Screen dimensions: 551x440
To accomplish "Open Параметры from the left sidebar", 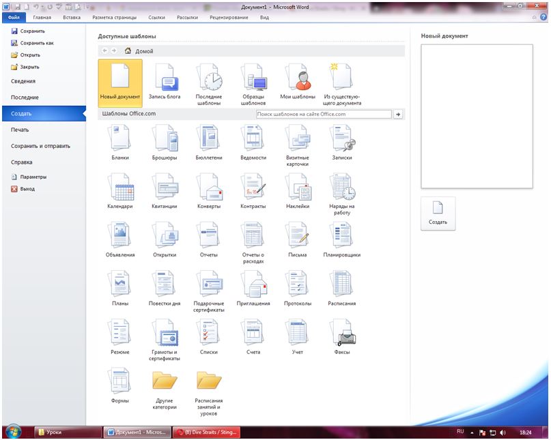I will (33, 177).
